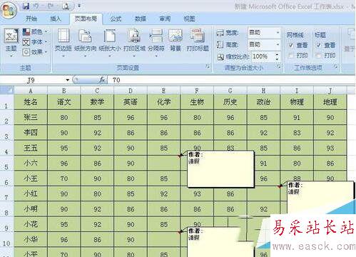Click the fx insert function icon
356x257 pixels.
click(102, 80)
